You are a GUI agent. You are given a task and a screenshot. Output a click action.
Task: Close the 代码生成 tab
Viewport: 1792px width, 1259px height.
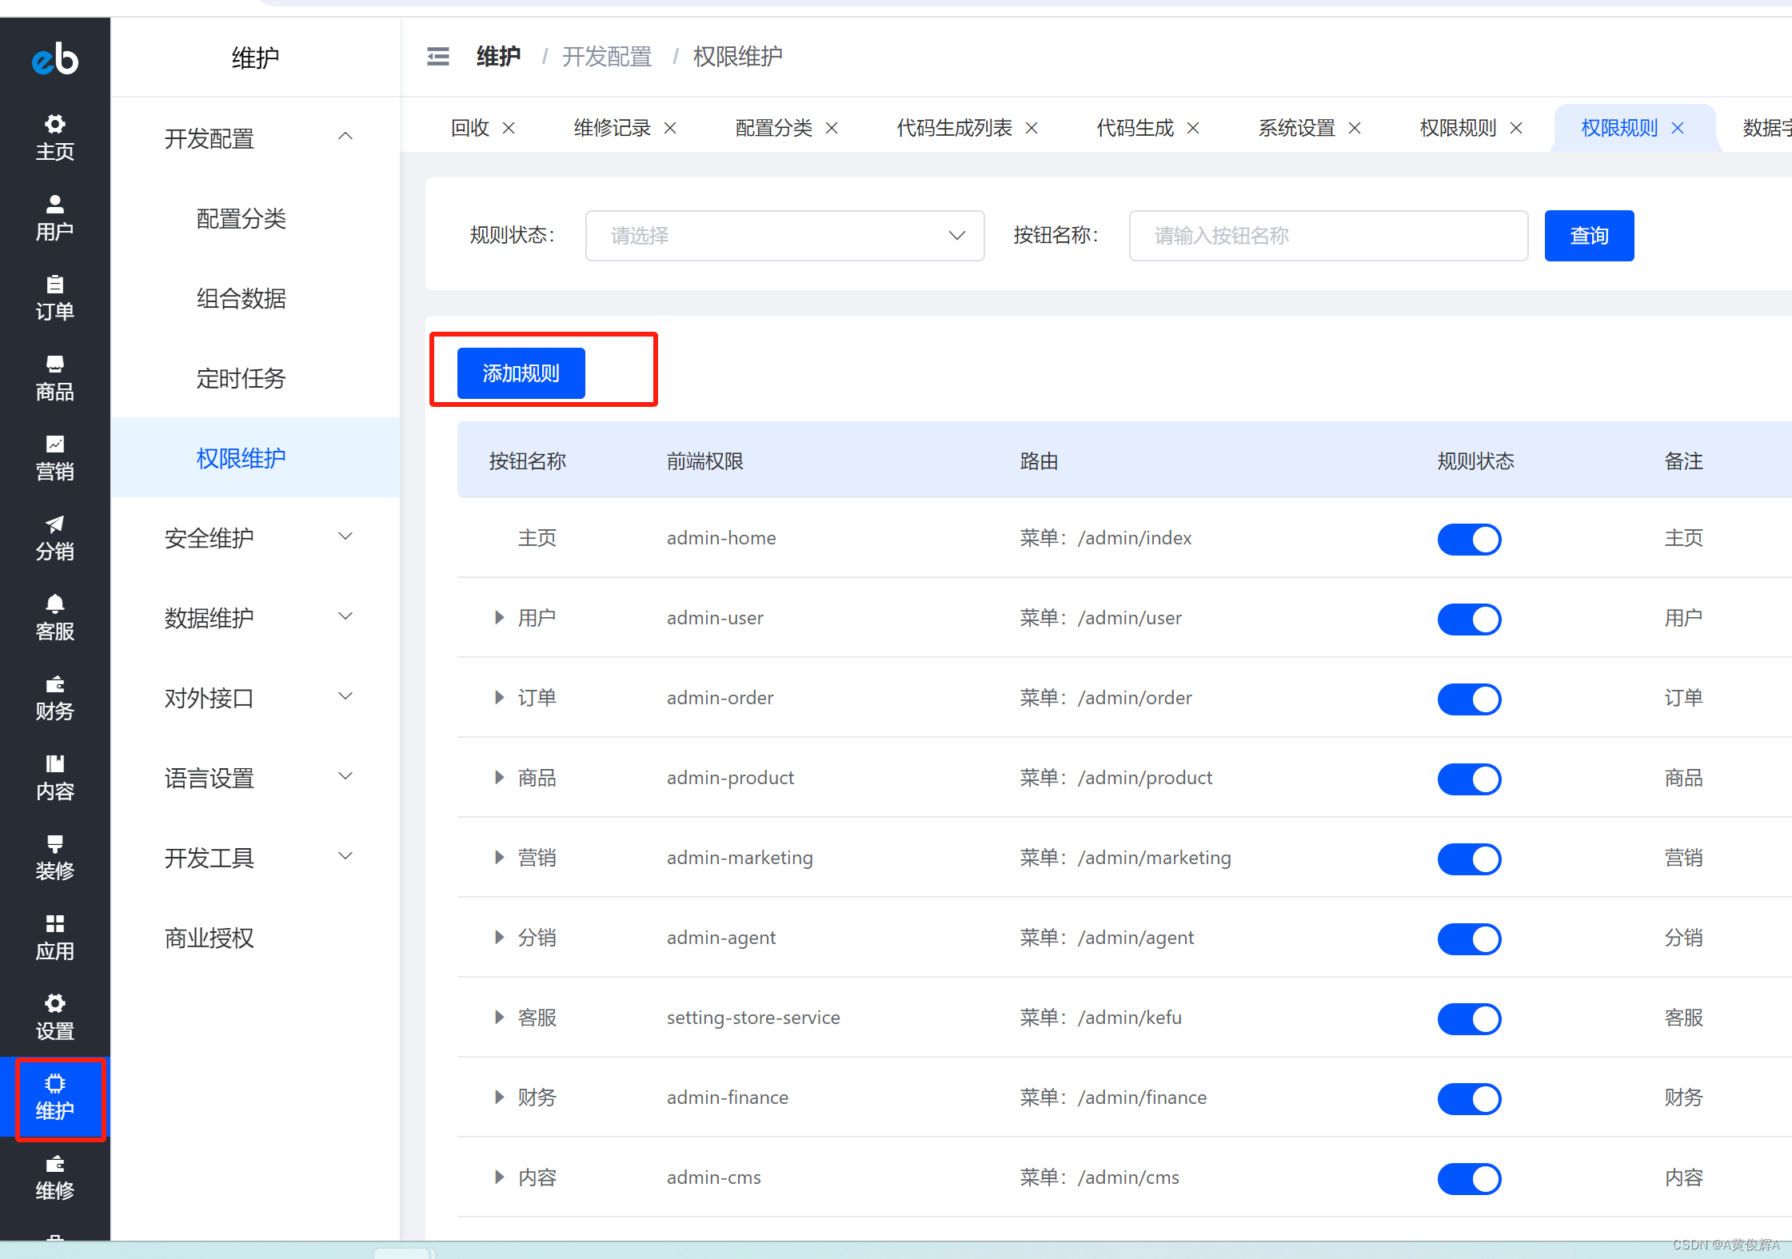pos(1193,128)
